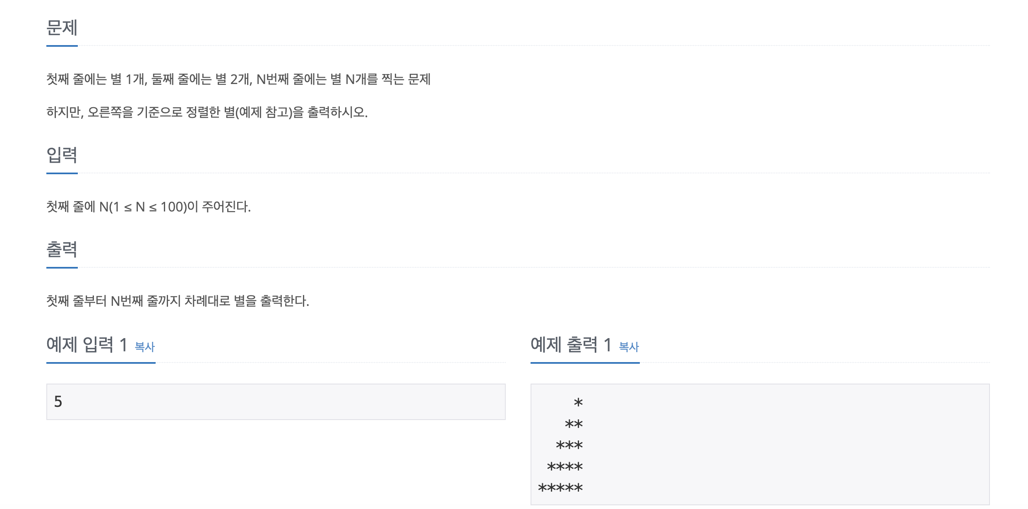Click the first problem description sentence
The image size is (1028, 509).
click(x=238, y=79)
